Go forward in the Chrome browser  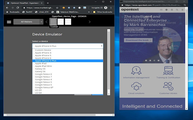(12, 8)
